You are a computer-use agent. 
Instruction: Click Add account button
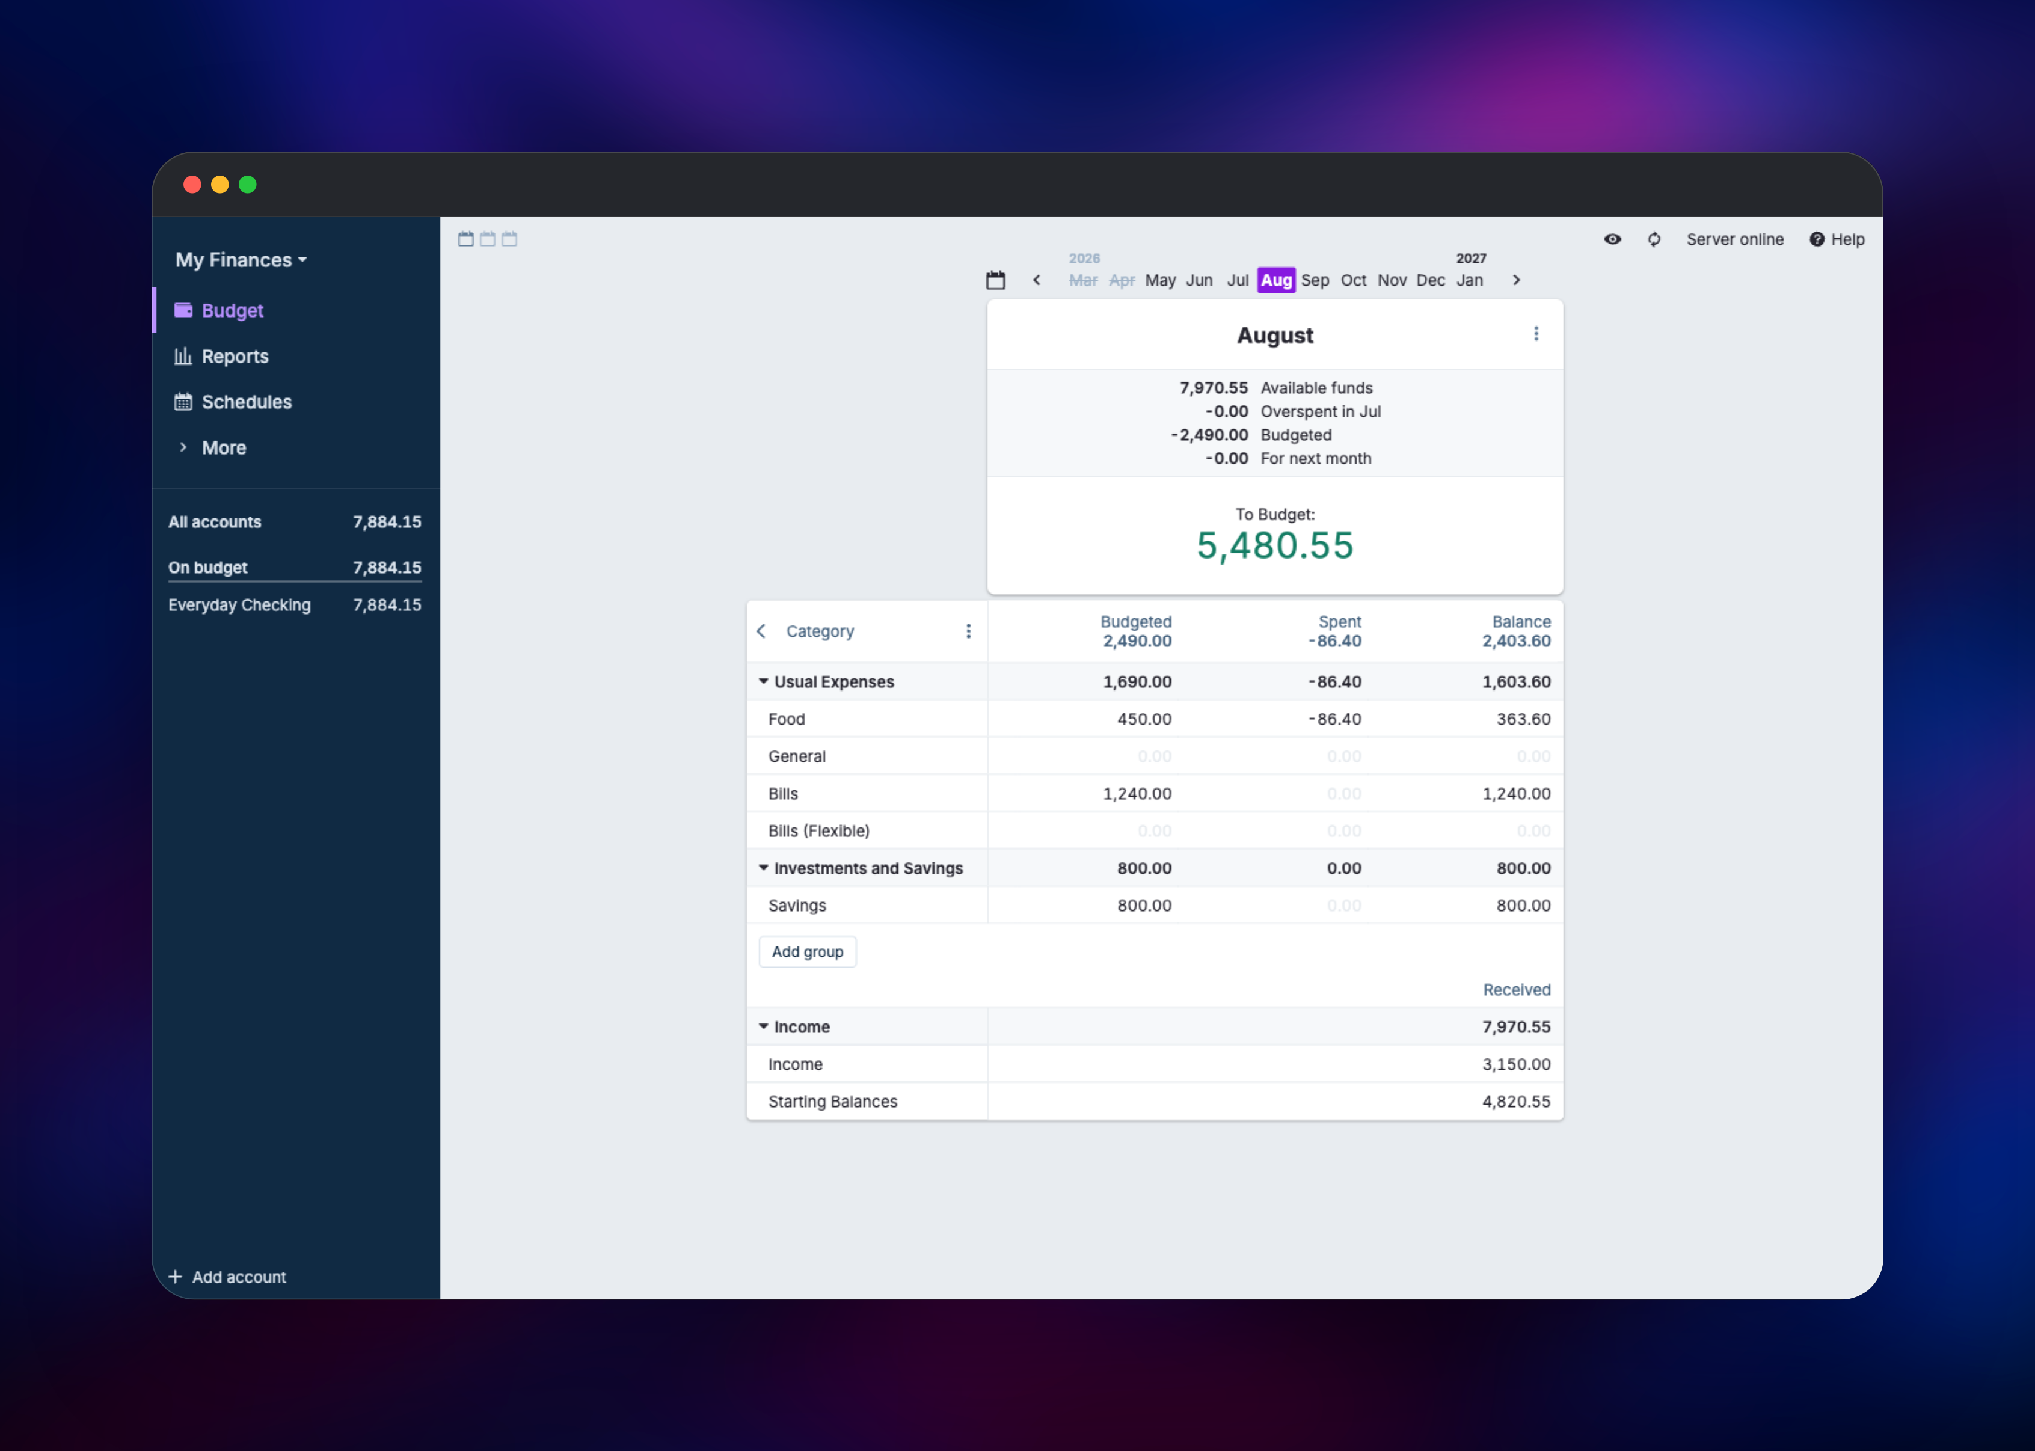228,1277
